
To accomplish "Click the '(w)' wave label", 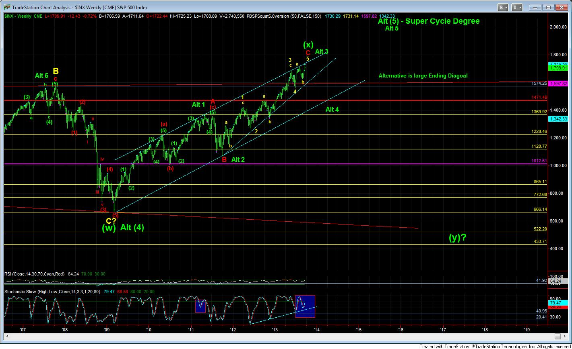I will 109,228.
